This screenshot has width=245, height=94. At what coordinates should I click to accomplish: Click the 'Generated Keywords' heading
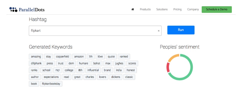tap(51, 47)
